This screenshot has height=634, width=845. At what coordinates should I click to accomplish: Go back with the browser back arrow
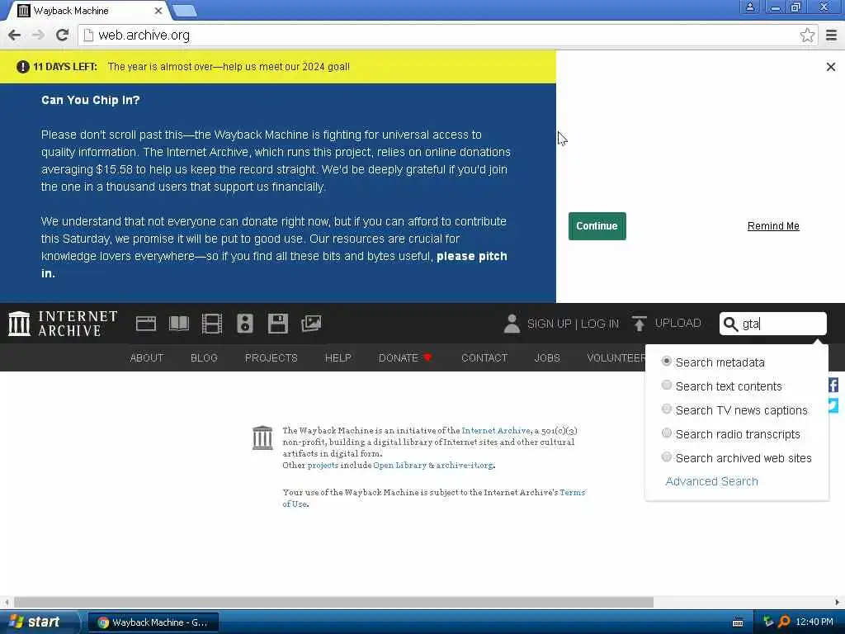[15, 35]
